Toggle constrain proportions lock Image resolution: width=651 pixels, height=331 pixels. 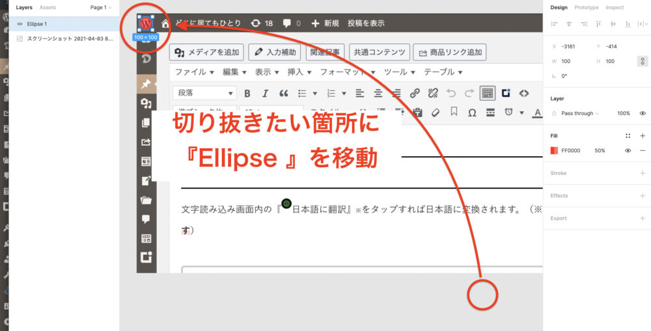[643, 61]
